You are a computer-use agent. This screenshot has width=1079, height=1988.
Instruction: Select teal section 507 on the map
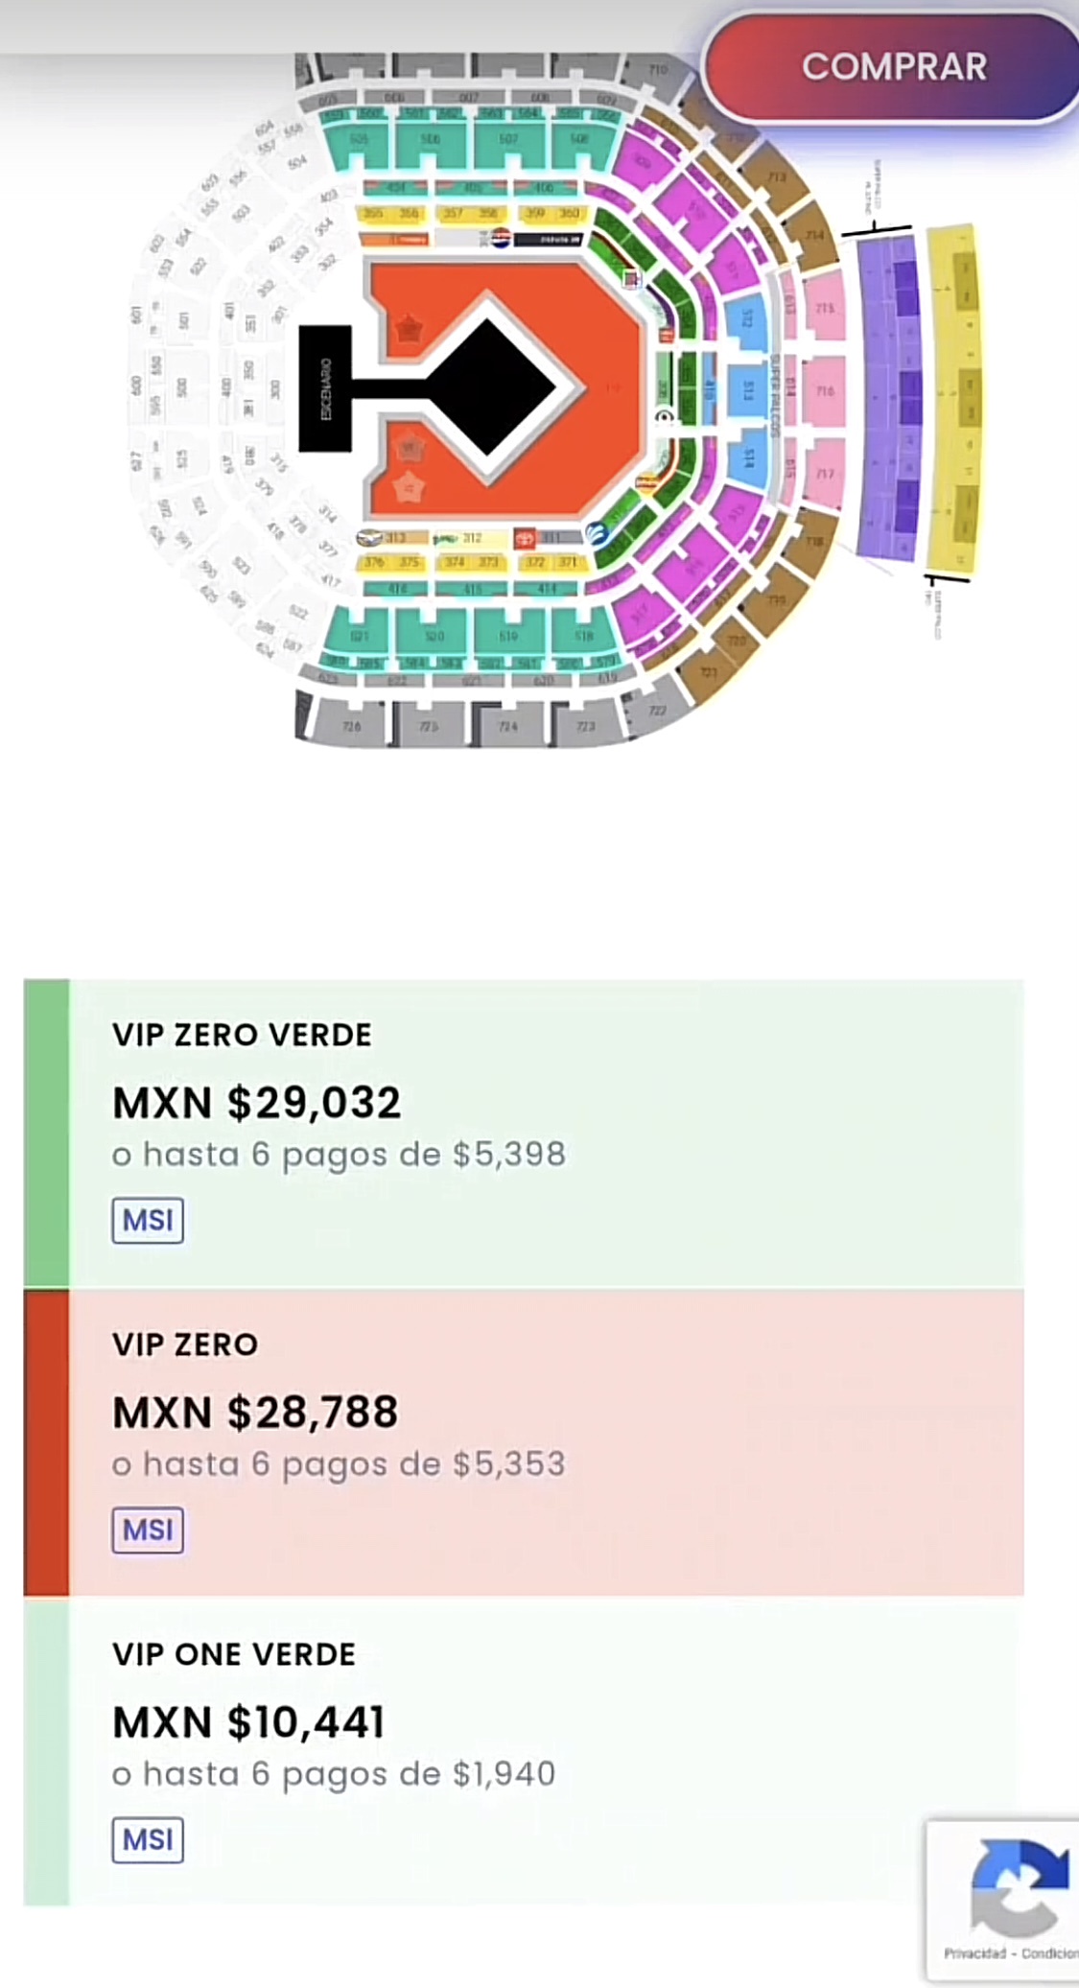click(509, 144)
